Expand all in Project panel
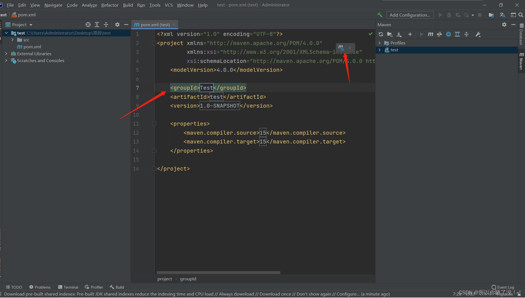525x298 pixels. (97, 25)
